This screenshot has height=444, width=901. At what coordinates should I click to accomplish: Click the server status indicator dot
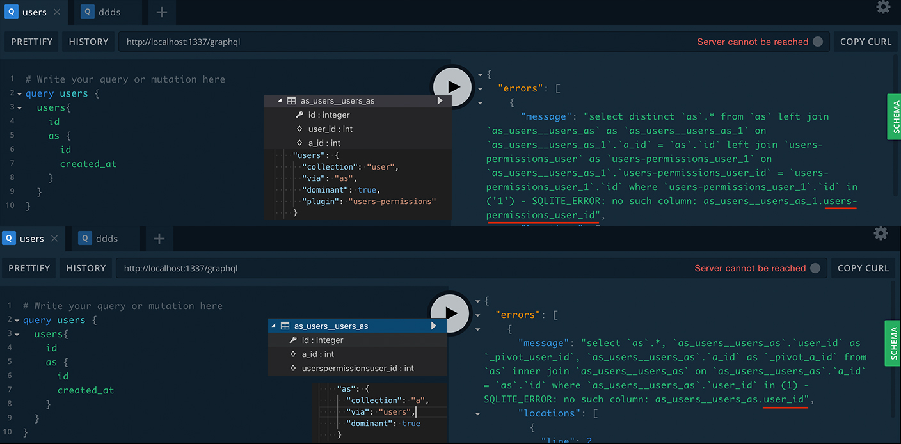click(x=817, y=41)
